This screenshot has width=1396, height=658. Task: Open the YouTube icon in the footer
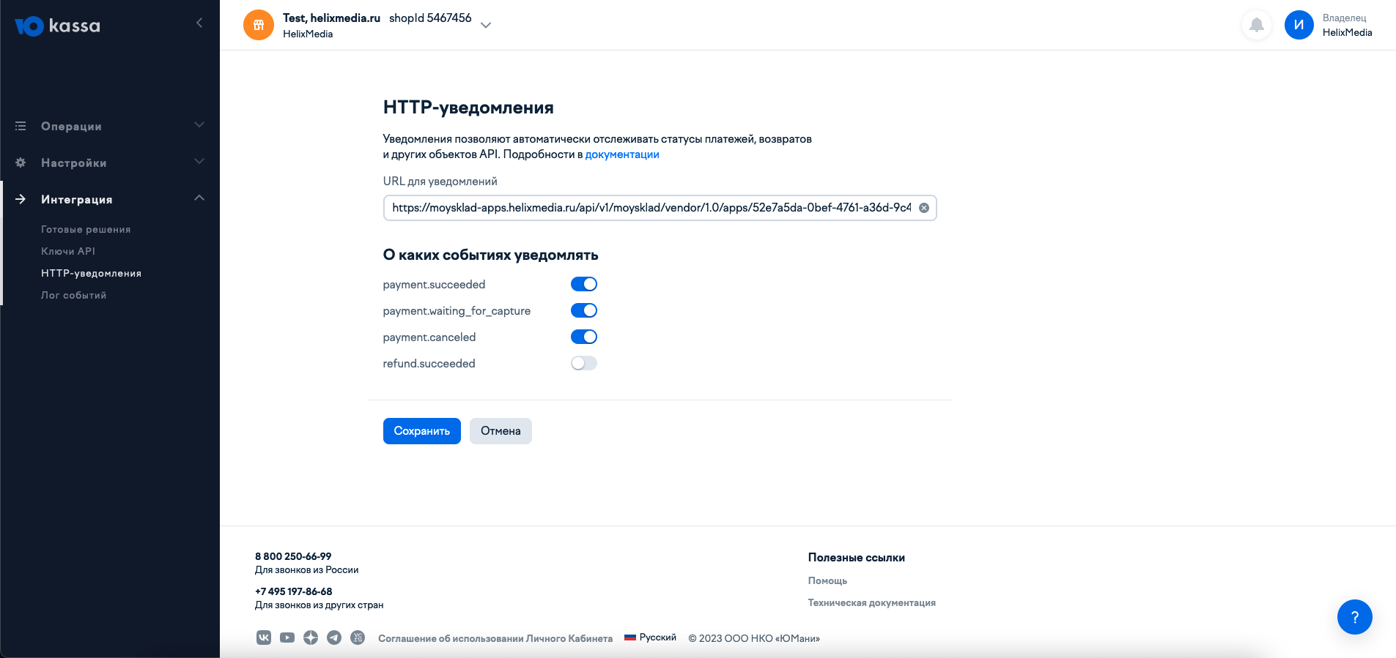pyautogui.click(x=287, y=638)
